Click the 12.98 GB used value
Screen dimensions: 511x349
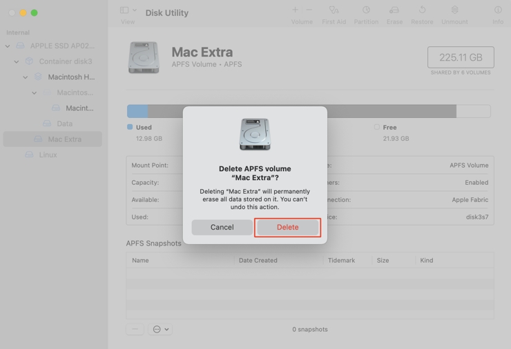[x=149, y=139]
